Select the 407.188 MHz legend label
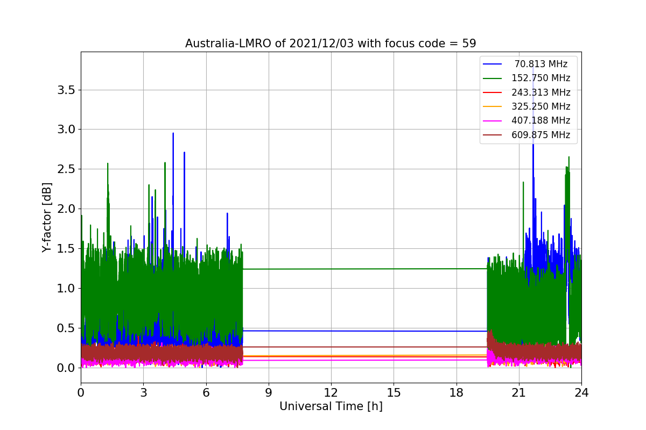 (541, 120)
